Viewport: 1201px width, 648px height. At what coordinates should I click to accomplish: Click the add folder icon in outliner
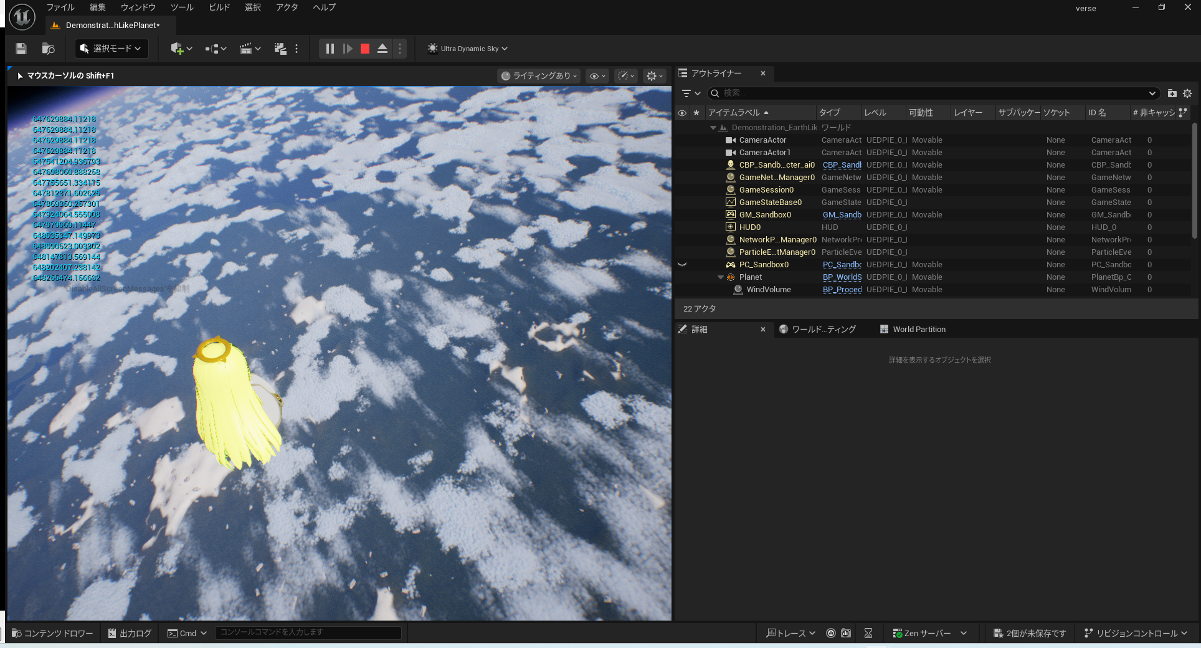point(1172,93)
